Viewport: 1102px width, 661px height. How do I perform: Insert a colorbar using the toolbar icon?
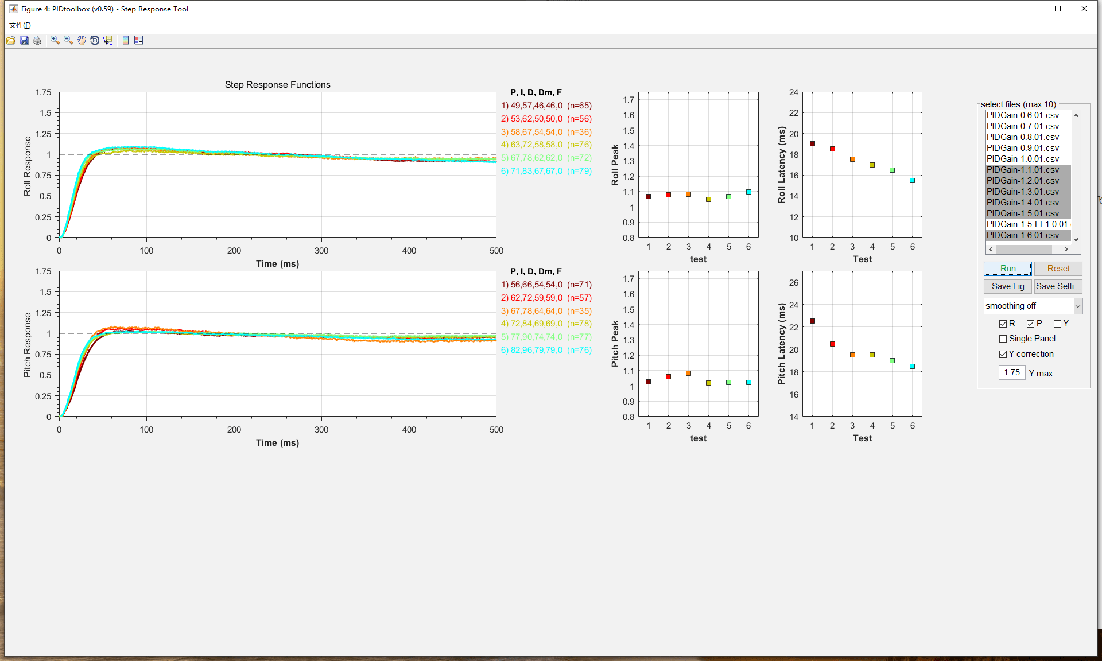coord(126,40)
